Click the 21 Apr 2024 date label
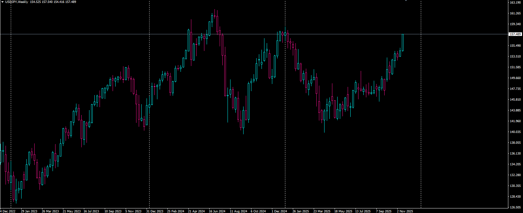 pyautogui.click(x=196, y=211)
